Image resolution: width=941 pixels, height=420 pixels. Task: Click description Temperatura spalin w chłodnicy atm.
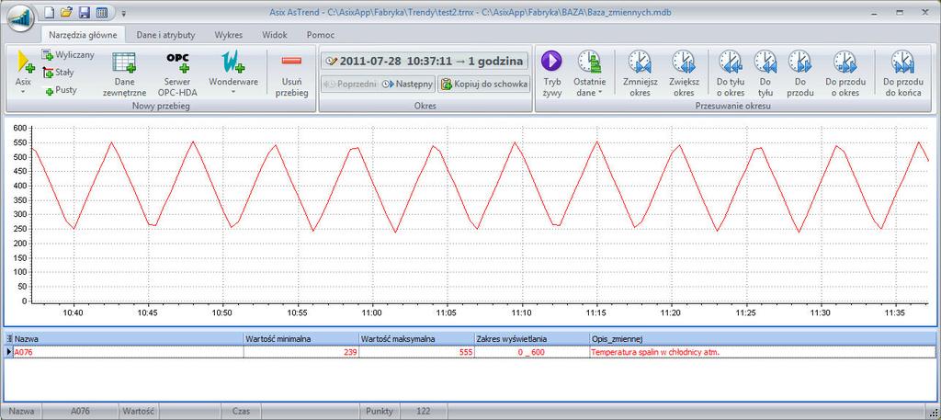[763, 352]
